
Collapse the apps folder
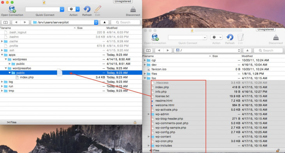tap(2, 55)
